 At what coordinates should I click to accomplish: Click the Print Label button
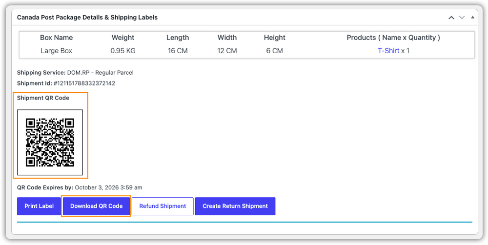click(39, 206)
